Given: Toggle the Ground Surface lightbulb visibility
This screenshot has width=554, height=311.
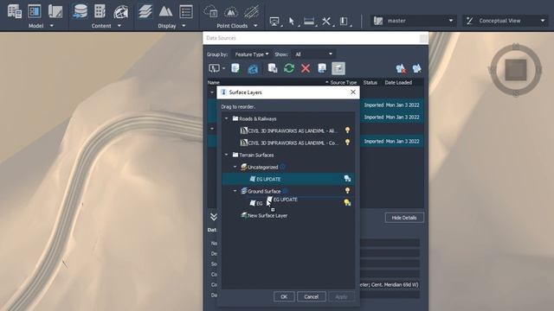Looking at the screenshot, I should [348, 191].
